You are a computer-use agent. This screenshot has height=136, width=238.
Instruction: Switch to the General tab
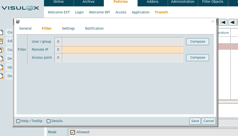click(x=25, y=28)
